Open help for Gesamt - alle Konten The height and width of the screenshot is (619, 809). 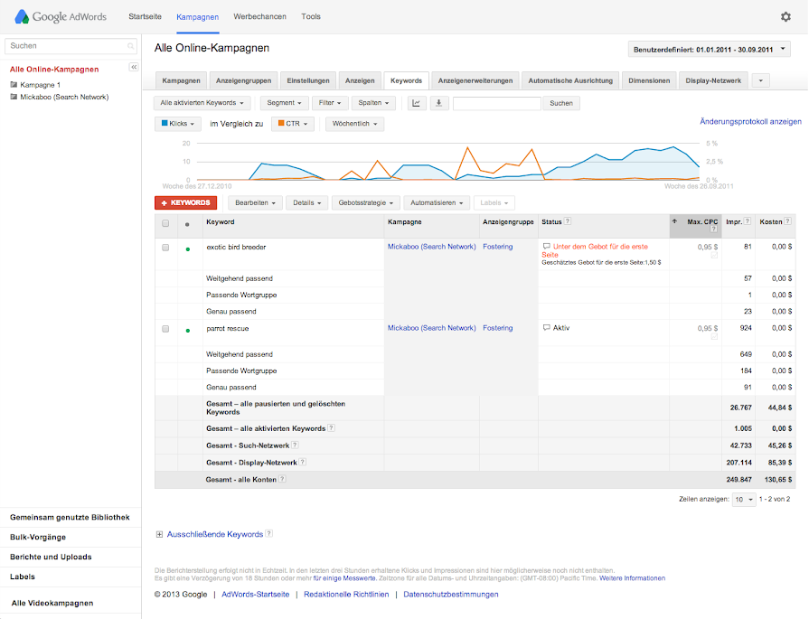[x=282, y=479]
